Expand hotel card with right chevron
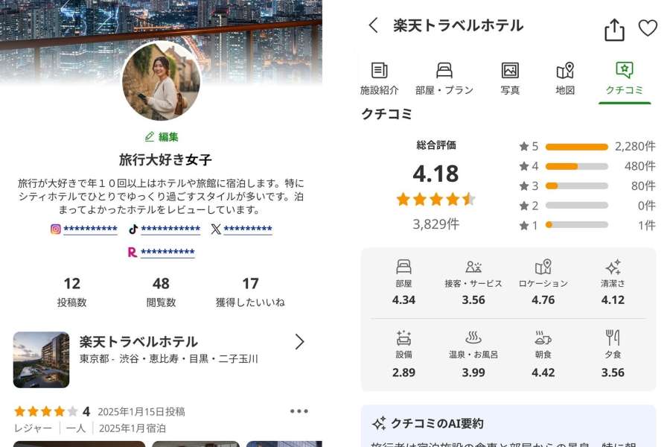This screenshot has height=447, width=670. pos(299,342)
